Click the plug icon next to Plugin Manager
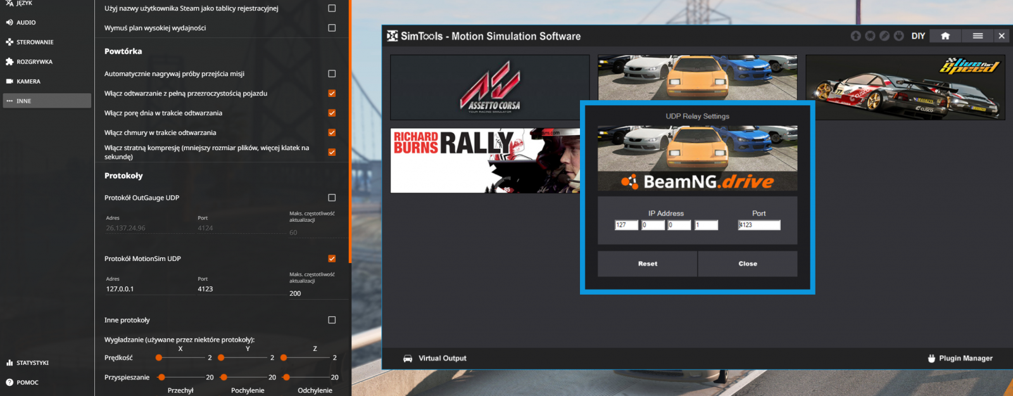This screenshot has height=396, width=1013. 931,359
